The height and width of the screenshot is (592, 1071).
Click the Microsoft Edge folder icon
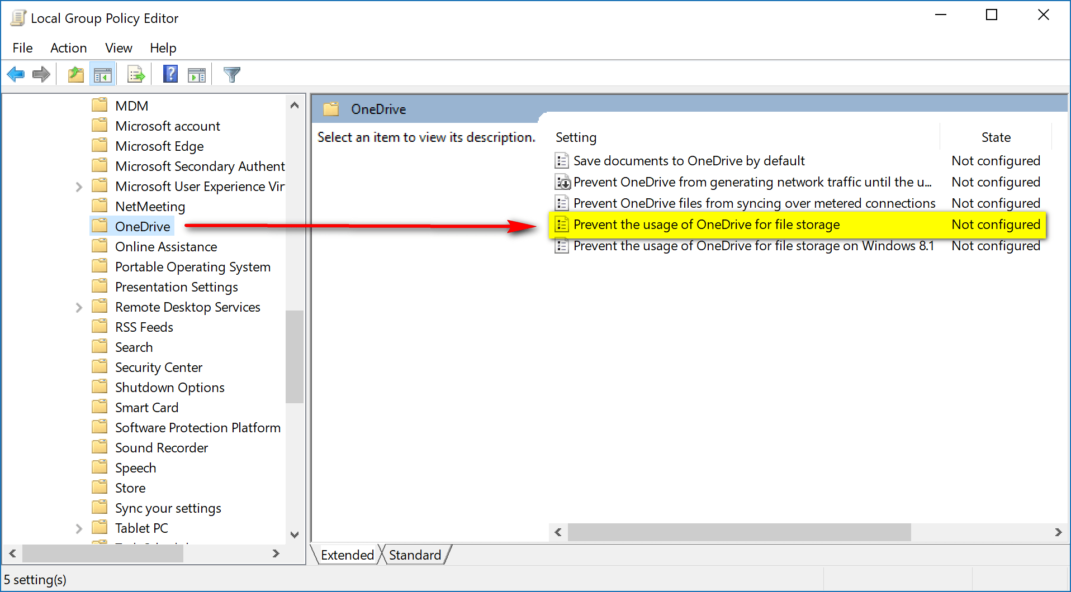[x=99, y=145]
